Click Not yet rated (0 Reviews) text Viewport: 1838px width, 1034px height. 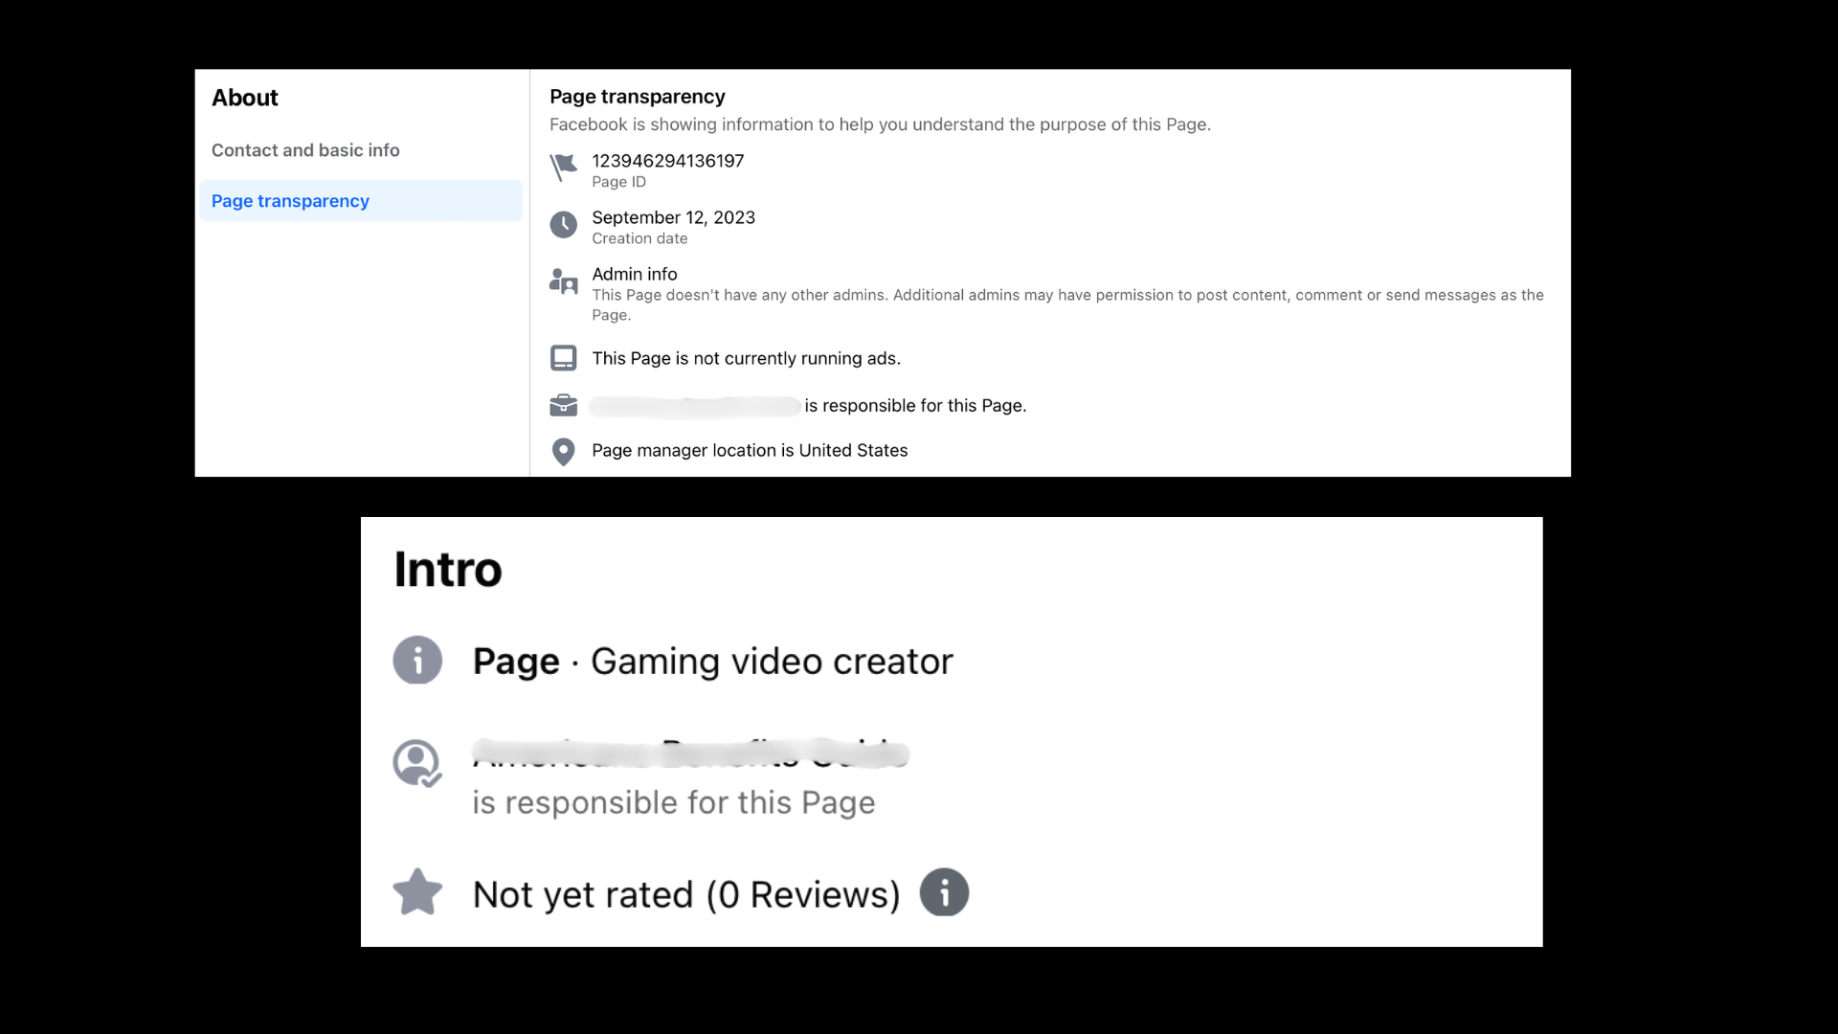point(686,895)
